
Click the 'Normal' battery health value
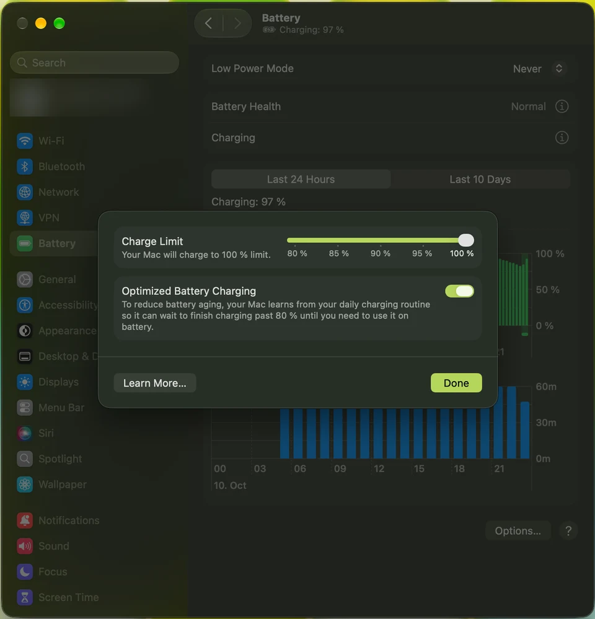(x=528, y=107)
